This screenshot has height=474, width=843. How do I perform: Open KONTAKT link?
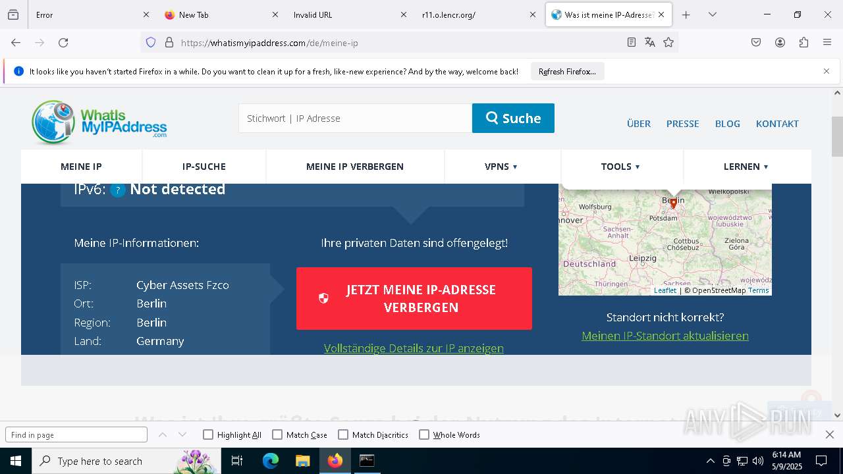[x=777, y=124]
